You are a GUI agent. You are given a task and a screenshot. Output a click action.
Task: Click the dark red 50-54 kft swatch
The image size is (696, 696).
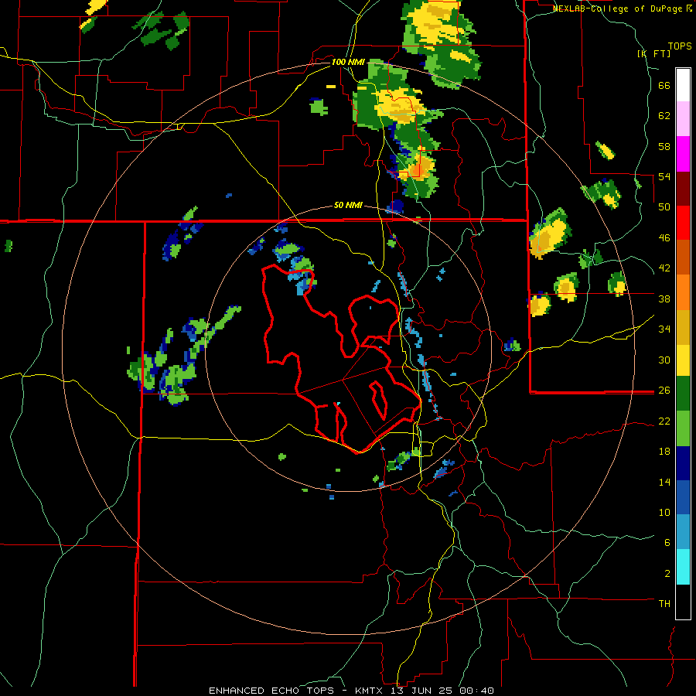(683, 188)
